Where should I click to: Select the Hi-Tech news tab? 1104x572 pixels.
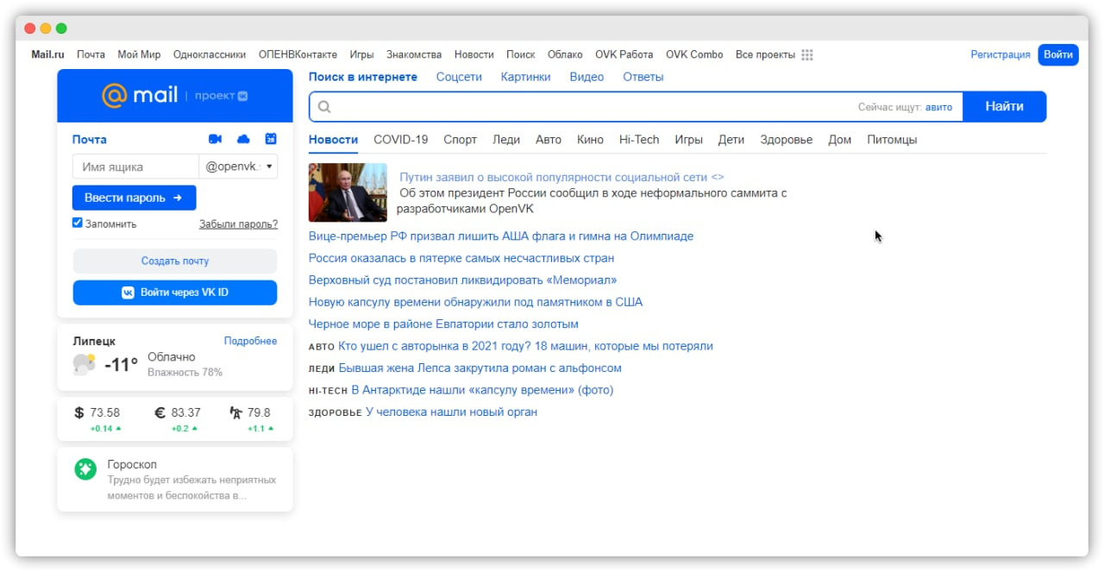638,140
